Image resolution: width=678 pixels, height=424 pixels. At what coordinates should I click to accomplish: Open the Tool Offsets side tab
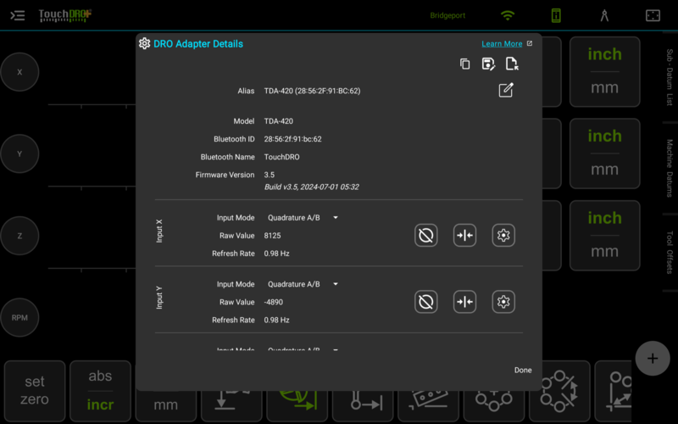point(670,252)
